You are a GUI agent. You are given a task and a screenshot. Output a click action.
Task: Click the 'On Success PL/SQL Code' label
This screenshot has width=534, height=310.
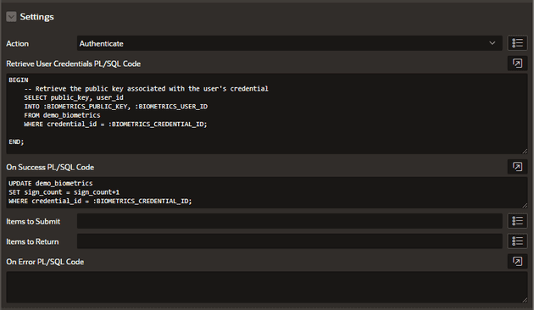(50, 167)
